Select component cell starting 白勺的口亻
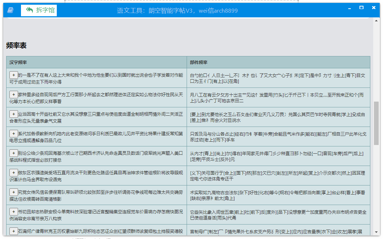Image resolution: width=383 pixels, height=239 pixels. 278,78
